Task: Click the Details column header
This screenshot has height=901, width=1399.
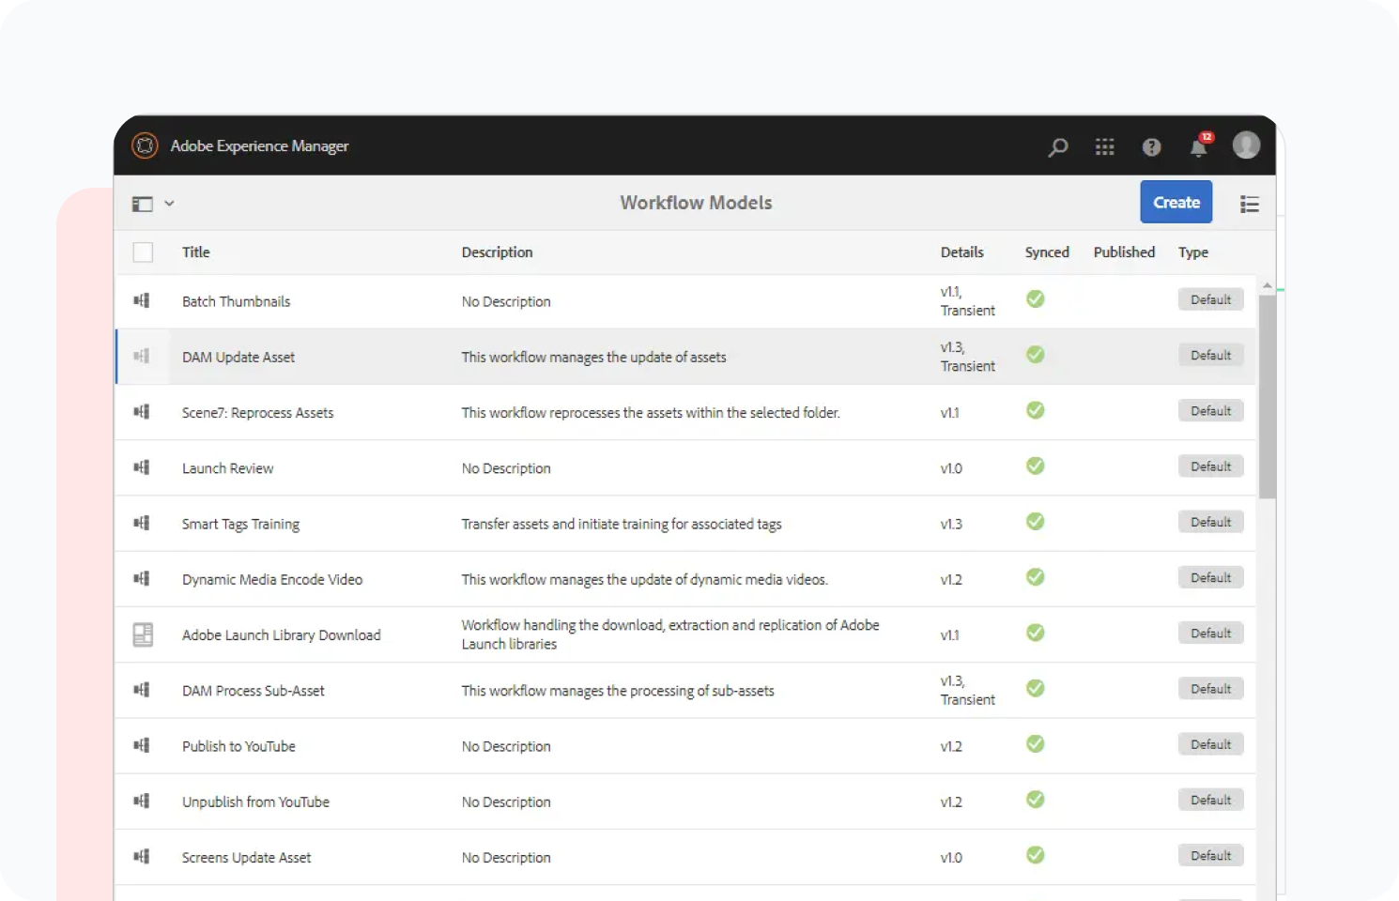Action: pos(962,252)
